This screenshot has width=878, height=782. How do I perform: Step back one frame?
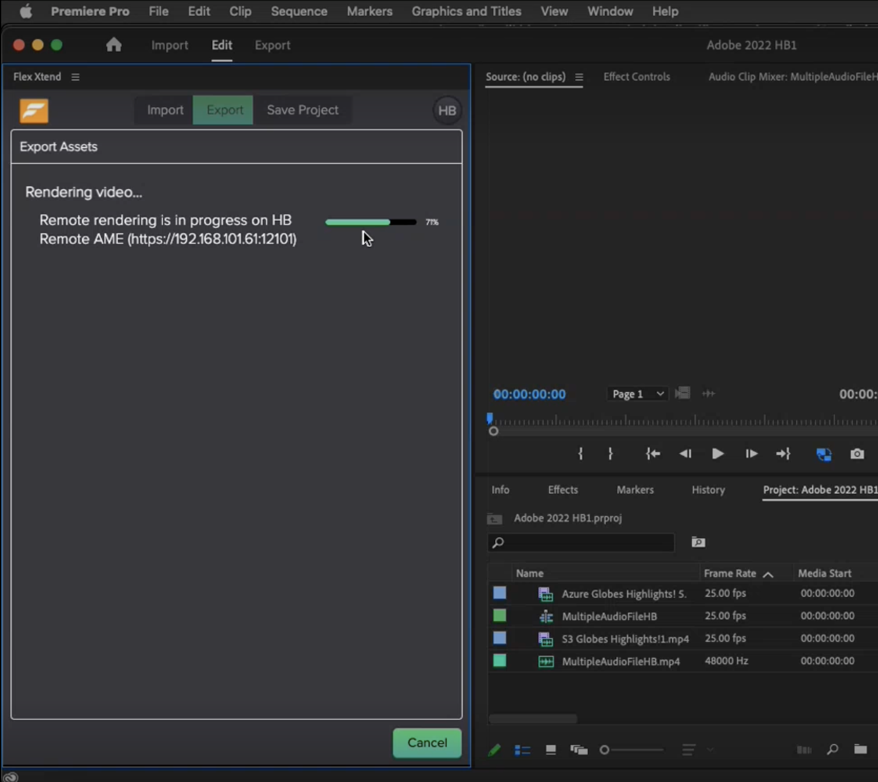[685, 454]
